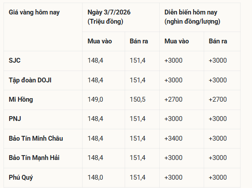Select the Tập đoàn DOJI brand cell

30,80
